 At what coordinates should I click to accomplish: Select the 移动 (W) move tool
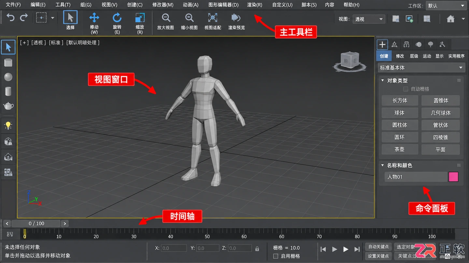click(x=94, y=23)
